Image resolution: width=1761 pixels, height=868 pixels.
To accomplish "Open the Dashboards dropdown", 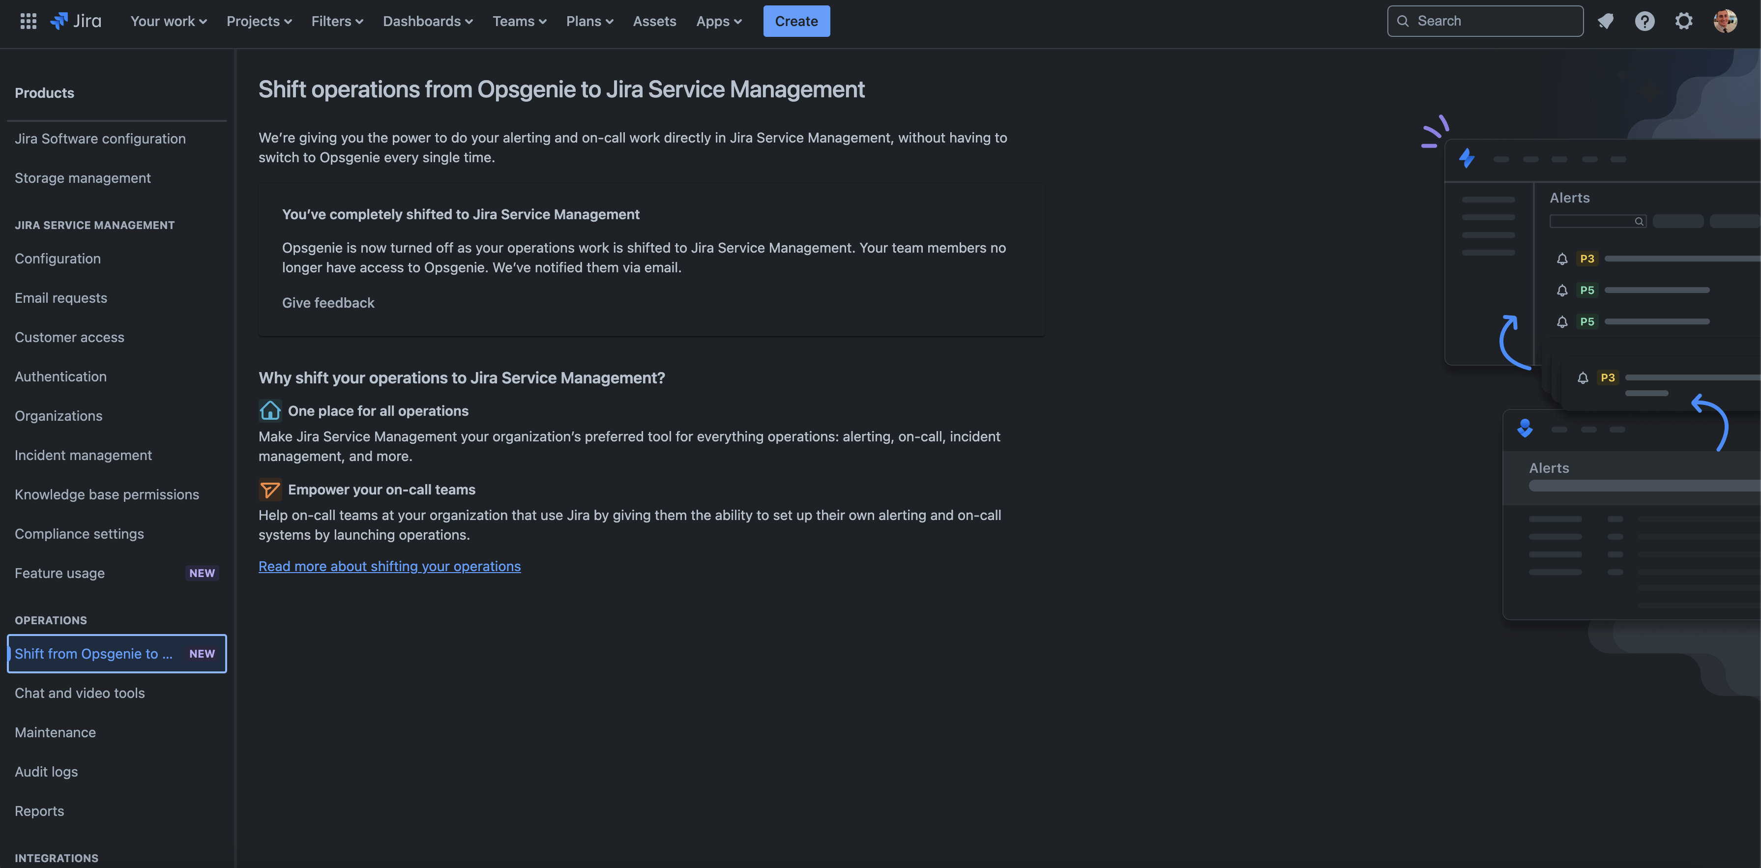I will 427,21.
